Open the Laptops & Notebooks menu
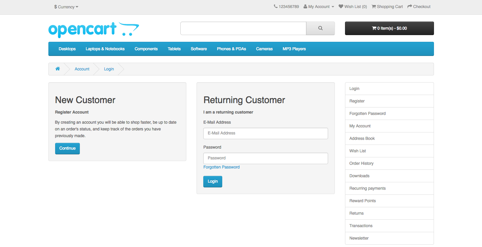 pyautogui.click(x=105, y=49)
